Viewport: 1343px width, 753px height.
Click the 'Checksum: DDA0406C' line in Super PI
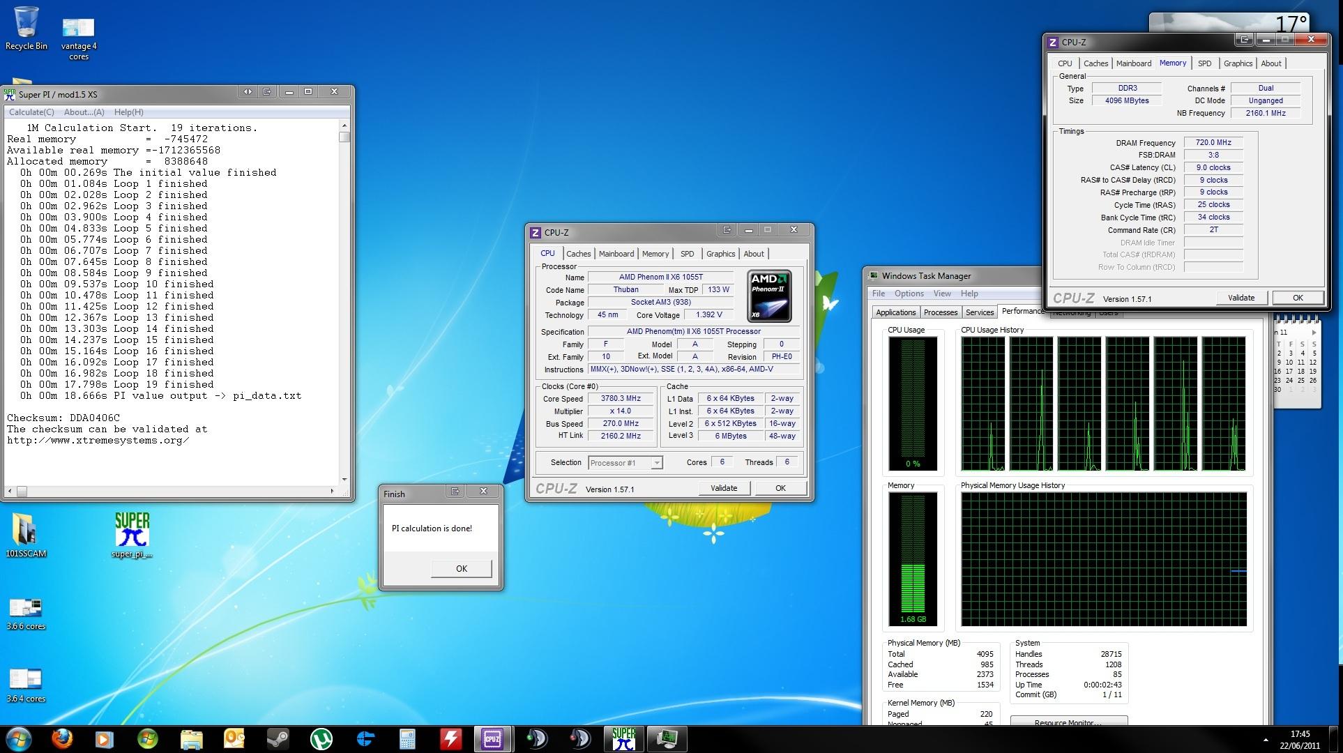tap(63, 418)
